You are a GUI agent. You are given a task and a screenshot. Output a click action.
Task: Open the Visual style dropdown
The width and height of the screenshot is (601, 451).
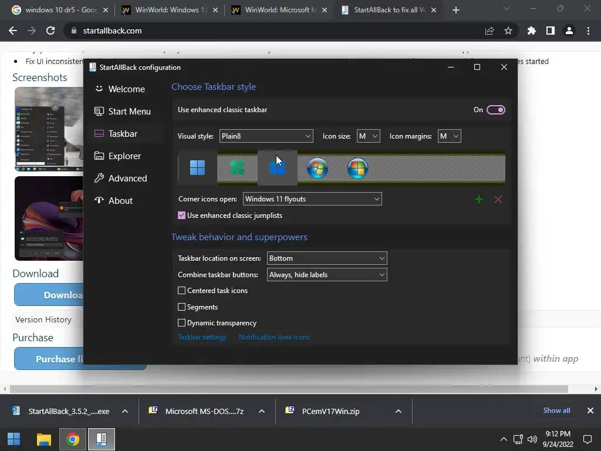[x=266, y=136]
